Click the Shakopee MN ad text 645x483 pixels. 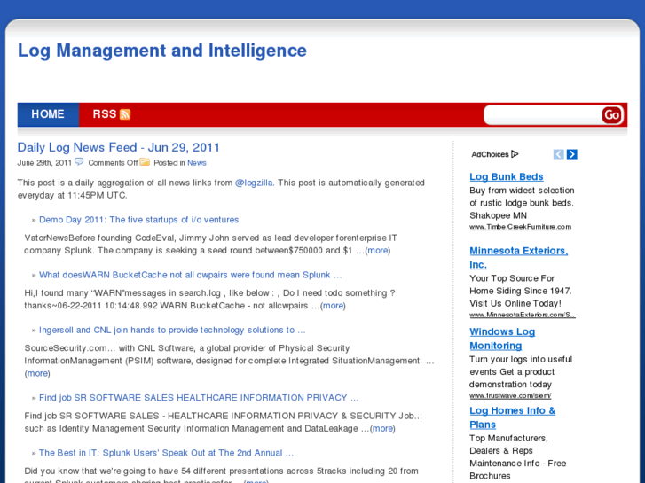pos(498,215)
